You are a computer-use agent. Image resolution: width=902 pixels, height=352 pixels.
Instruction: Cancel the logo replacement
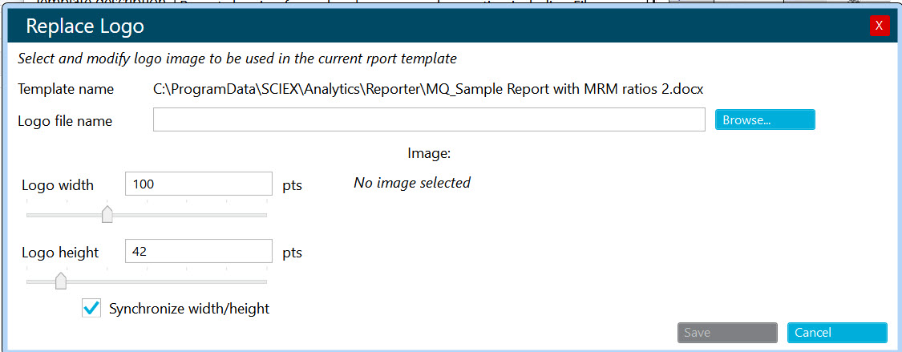tap(837, 333)
